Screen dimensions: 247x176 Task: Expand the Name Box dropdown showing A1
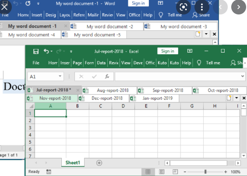tap(60, 76)
